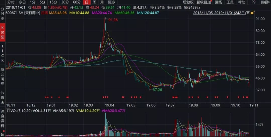Open 深度资料 in the left sidebar

tap(3, 118)
